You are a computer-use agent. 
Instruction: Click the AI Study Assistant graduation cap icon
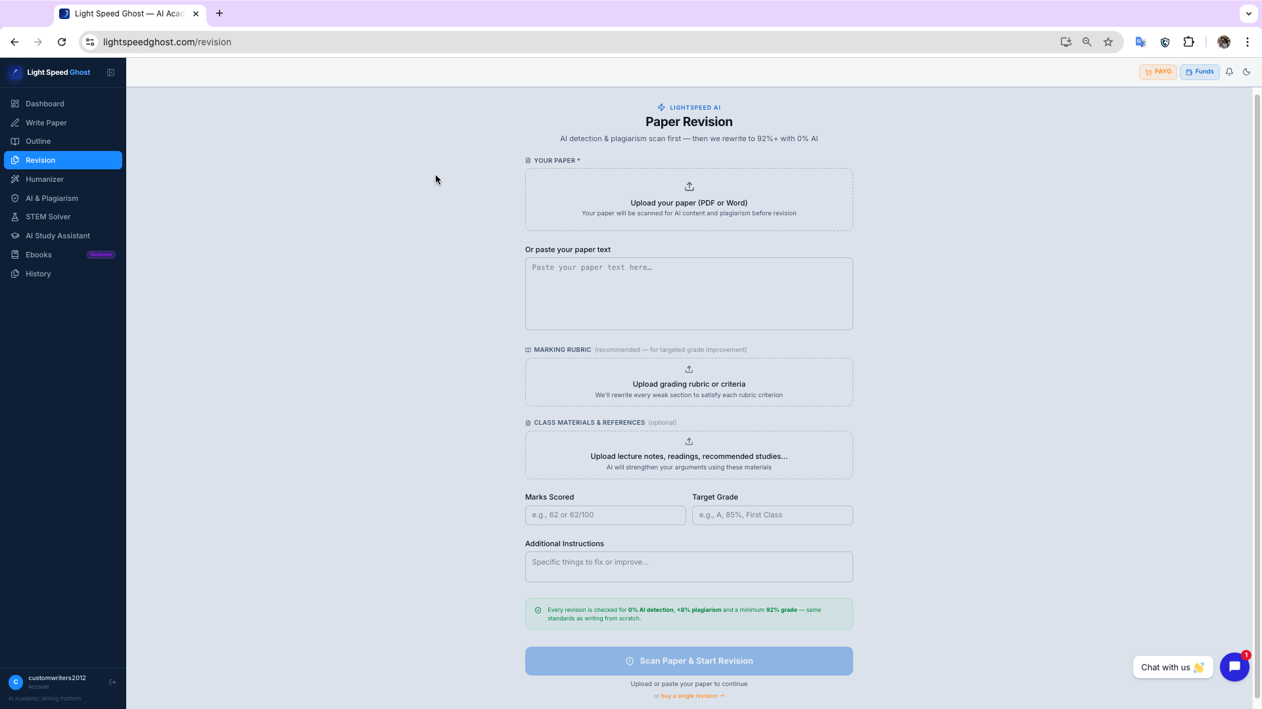tap(14, 236)
